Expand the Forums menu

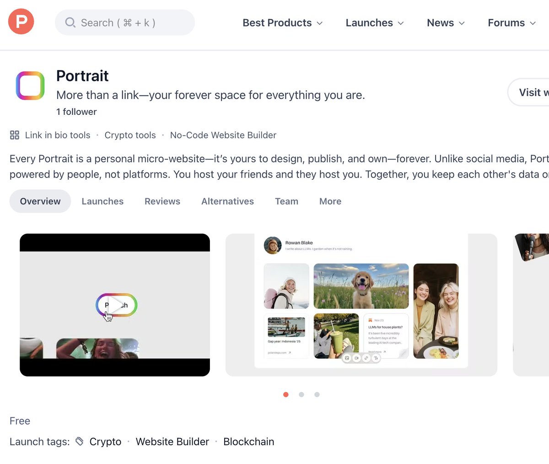click(511, 23)
